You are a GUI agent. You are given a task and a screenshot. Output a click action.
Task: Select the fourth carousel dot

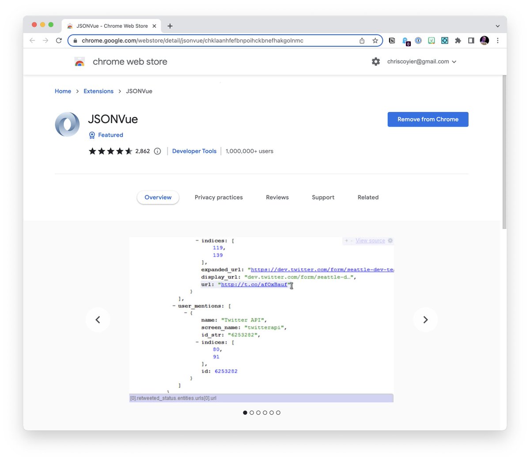pos(265,412)
